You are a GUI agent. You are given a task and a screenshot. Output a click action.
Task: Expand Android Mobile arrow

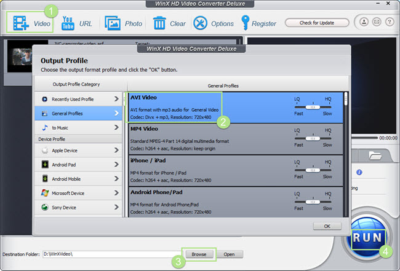click(x=116, y=179)
